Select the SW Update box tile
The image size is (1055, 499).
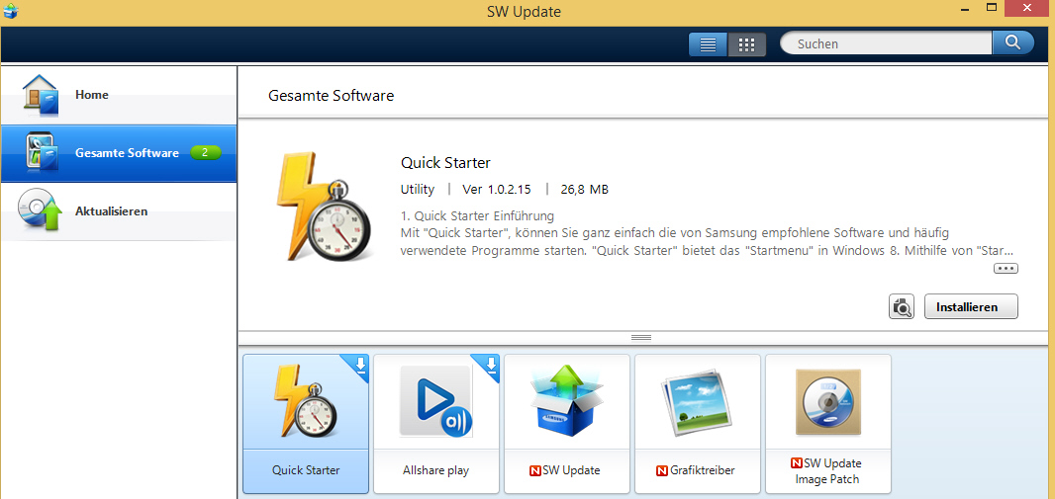pos(566,424)
